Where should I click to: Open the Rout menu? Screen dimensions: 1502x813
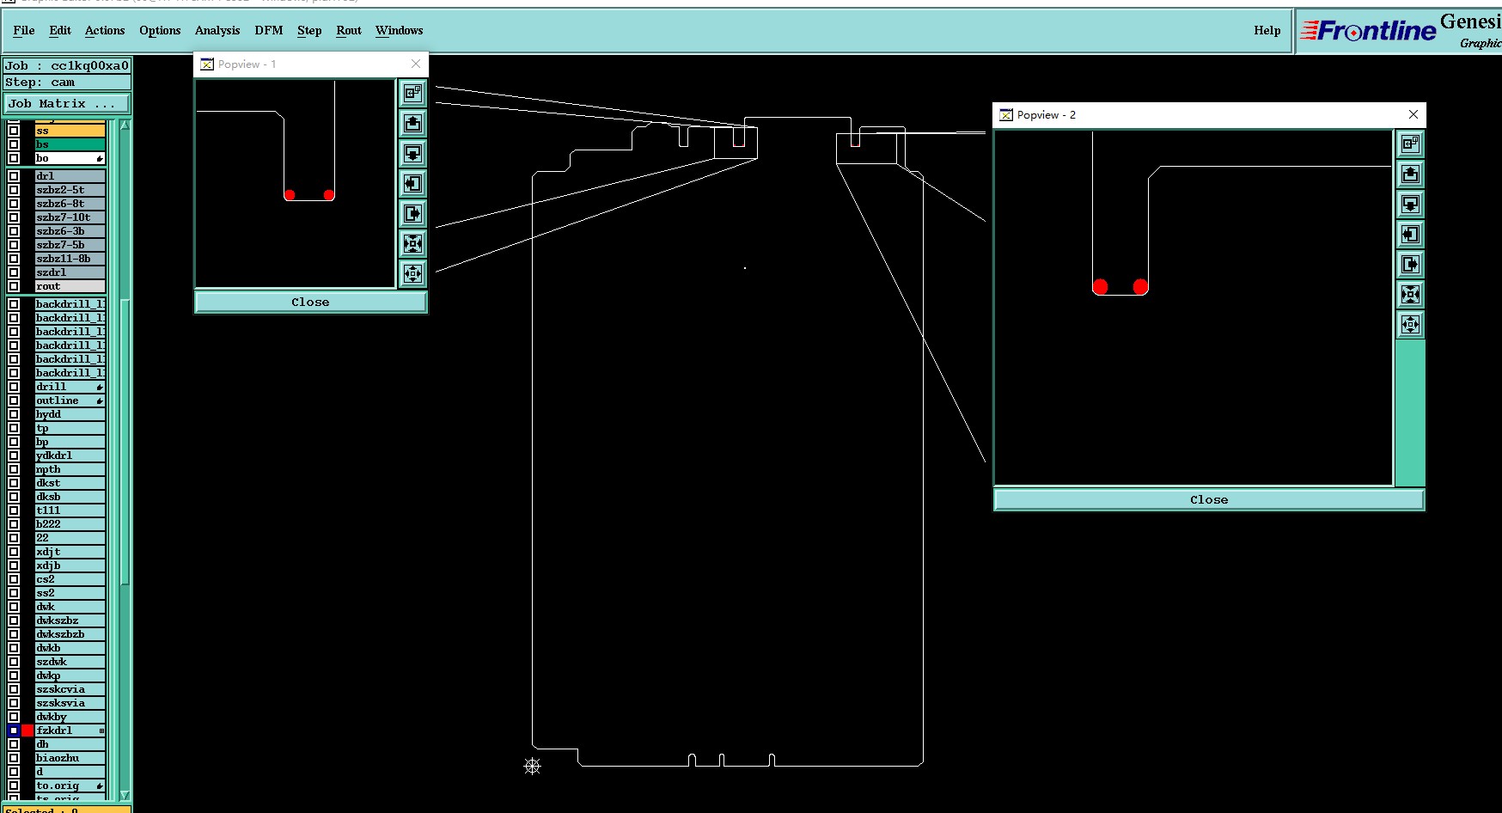coord(349,31)
